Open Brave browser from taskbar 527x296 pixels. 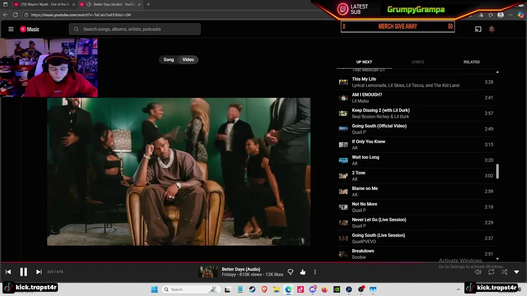pos(264,289)
